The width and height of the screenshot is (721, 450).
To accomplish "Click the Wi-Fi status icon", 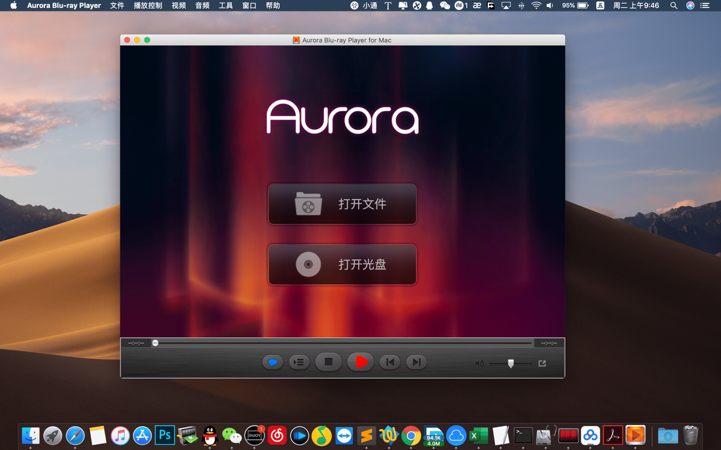I will [x=535, y=5].
